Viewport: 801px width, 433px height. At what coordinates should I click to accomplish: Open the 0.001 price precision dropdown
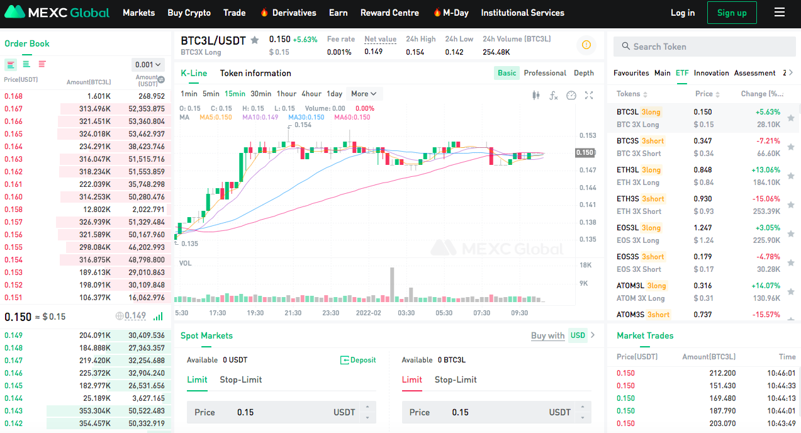tap(148, 64)
